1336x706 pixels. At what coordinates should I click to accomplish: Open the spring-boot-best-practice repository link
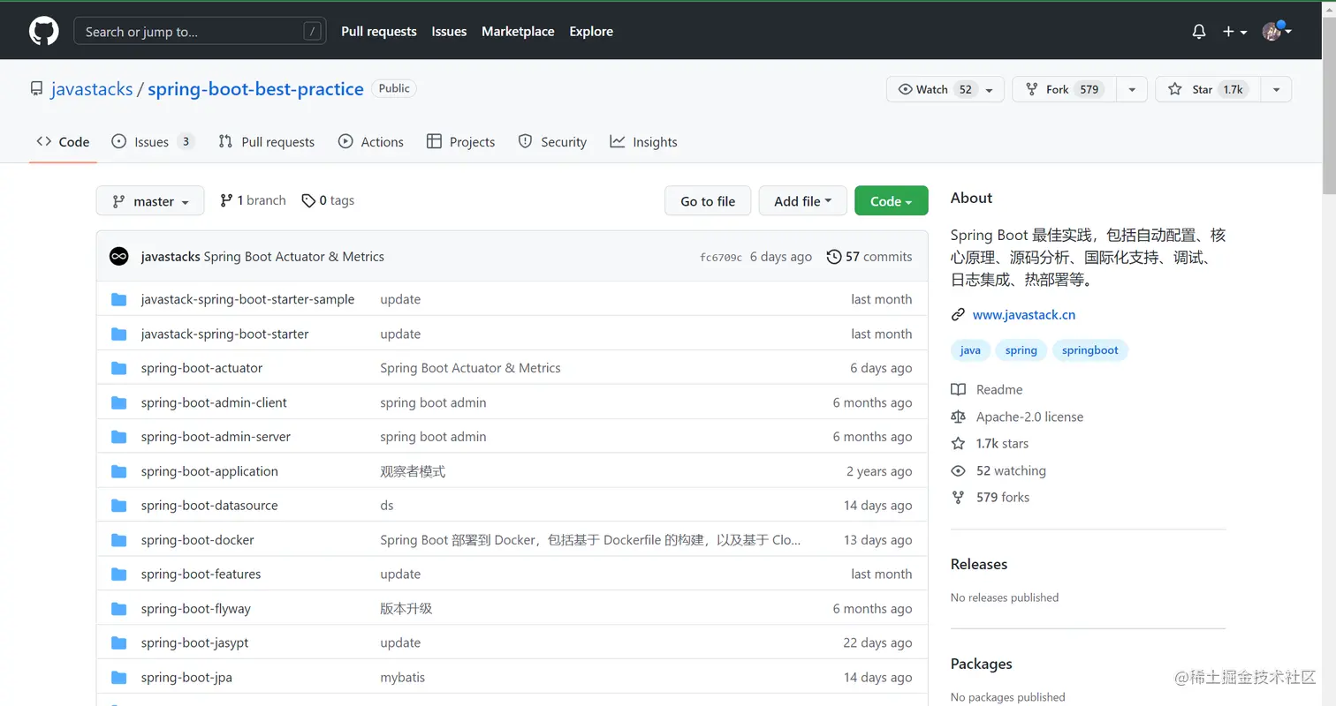[x=255, y=89]
